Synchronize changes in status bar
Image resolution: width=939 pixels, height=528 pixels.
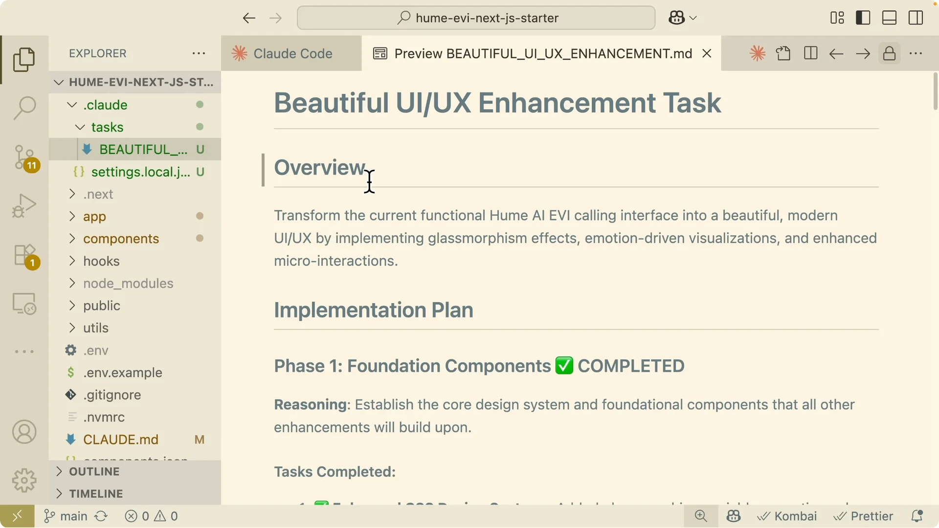[x=101, y=516]
